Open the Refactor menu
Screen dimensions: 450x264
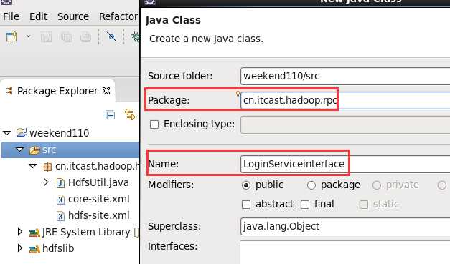pyautogui.click(x=118, y=16)
